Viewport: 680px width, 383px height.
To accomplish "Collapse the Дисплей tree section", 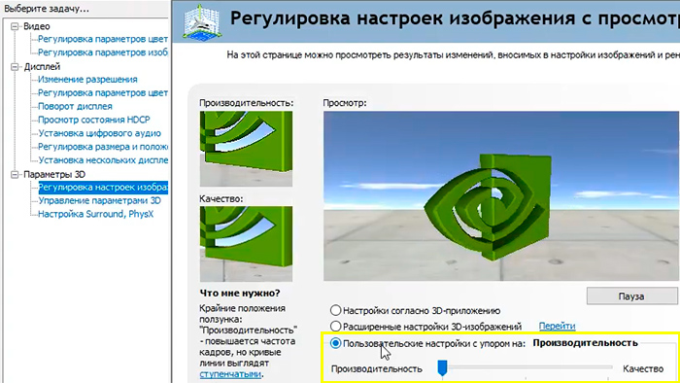I will [16, 67].
